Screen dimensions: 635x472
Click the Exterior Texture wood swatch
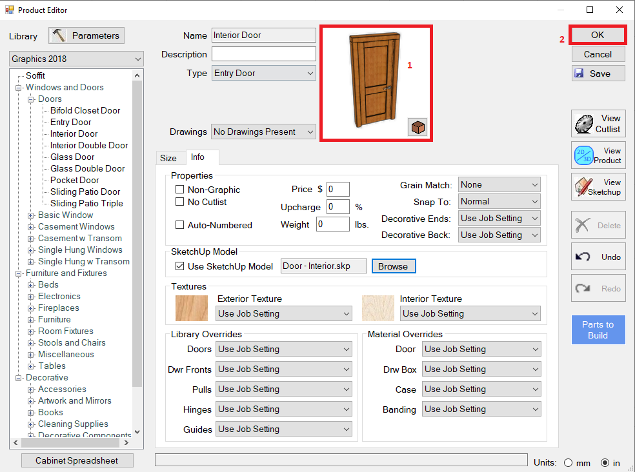[192, 308]
